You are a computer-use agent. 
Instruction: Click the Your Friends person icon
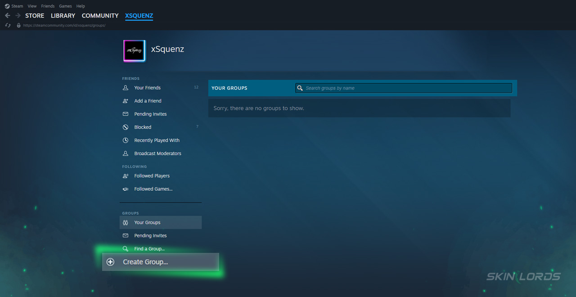tap(126, 88)
